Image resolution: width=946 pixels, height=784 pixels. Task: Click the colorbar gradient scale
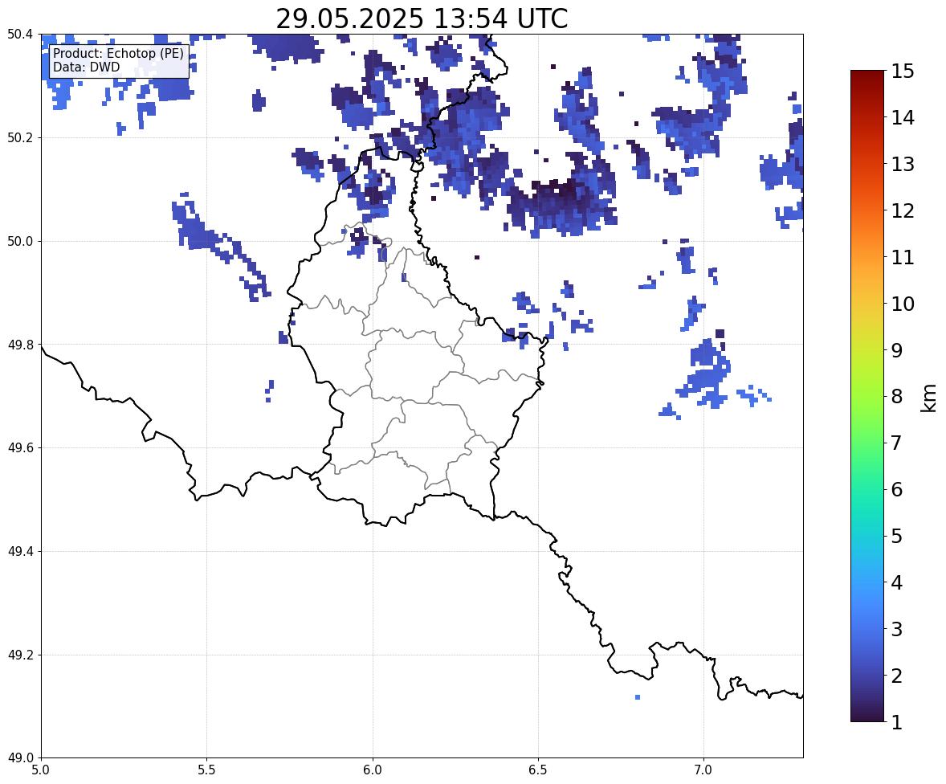[867, 396]
